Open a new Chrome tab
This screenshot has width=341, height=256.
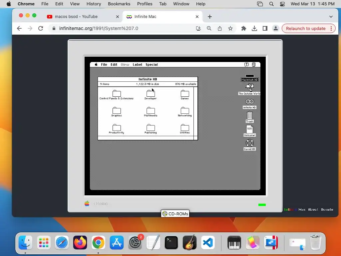210,17
